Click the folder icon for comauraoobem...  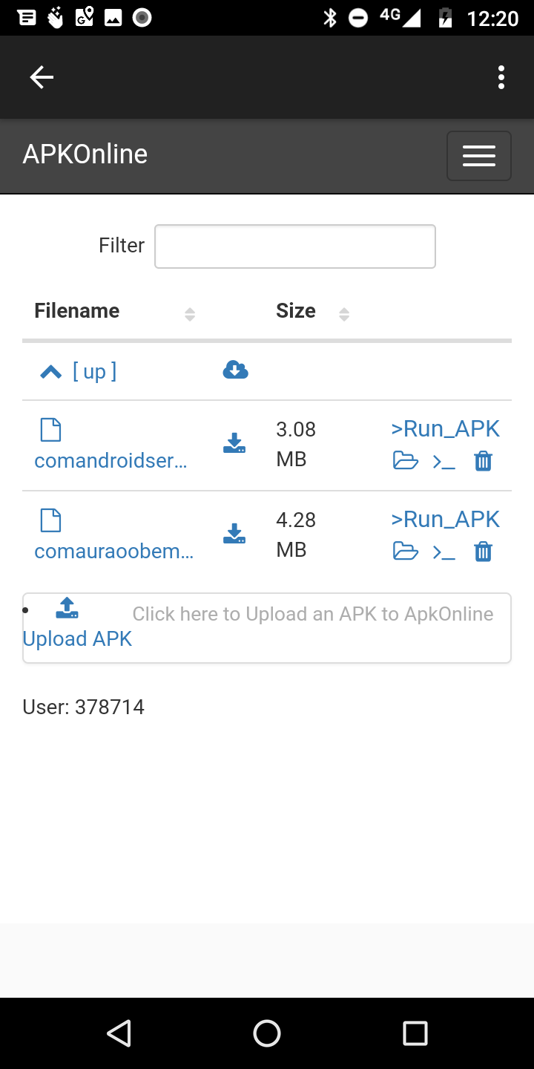click(405, 552)
